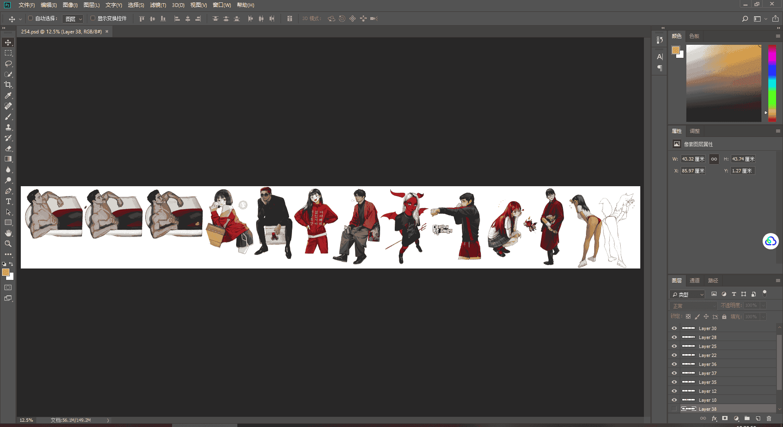
Task: Open the 正常 blend mode dropdown
Action: tap(693, 306)
